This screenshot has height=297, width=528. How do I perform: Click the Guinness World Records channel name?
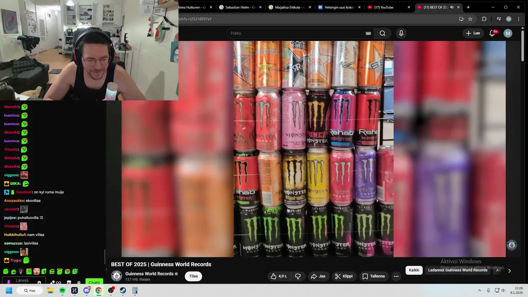point(149,274)
